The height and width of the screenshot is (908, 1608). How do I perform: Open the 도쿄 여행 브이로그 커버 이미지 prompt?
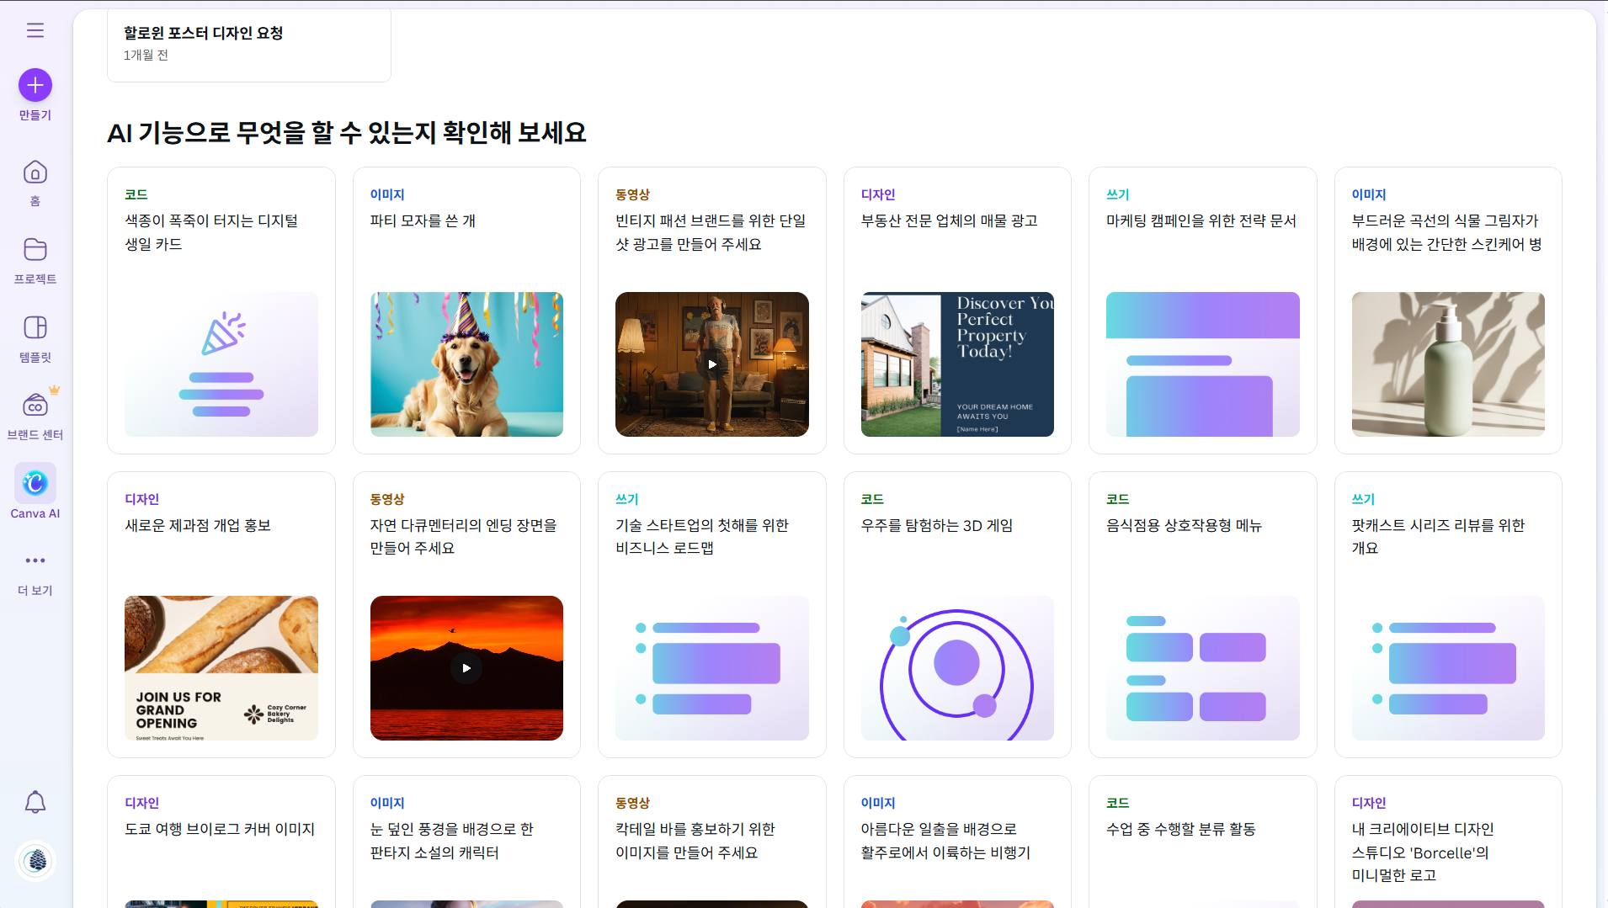(x=221, y=842)
